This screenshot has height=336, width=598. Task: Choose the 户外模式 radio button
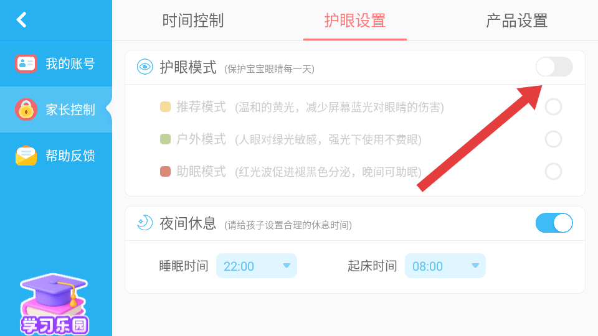click(x=553, y=139)
